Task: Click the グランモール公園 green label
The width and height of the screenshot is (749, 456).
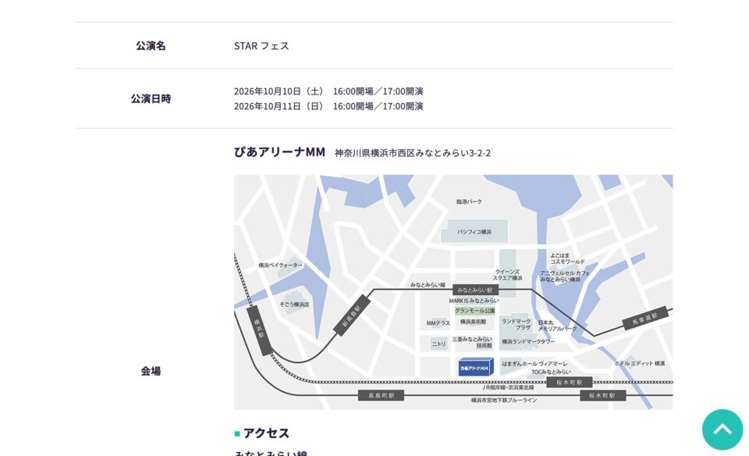Action: [x=474, y=311]
